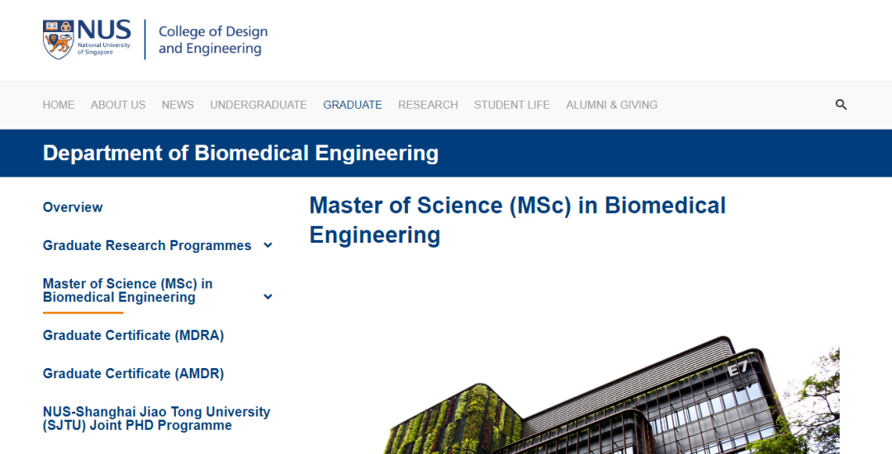Open the UNDERGRADUATE menu
This screenshot has width=892, height=454.
(259, 105)
